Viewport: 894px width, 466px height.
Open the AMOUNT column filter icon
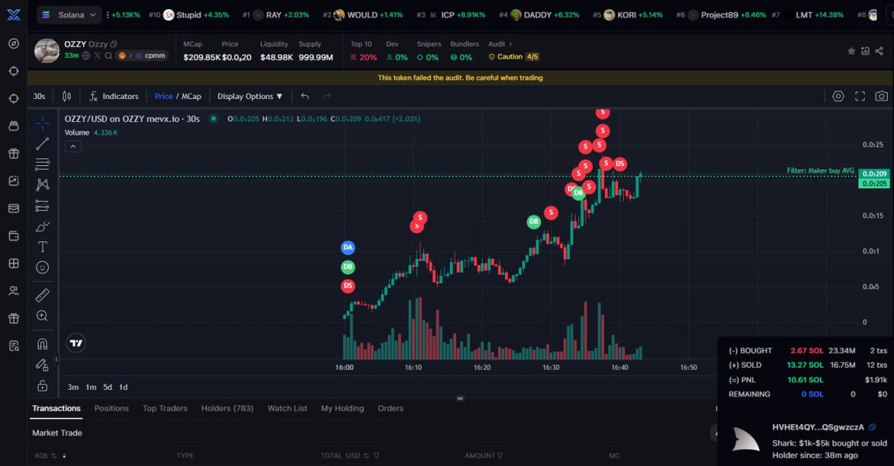[x=500, y=456]
